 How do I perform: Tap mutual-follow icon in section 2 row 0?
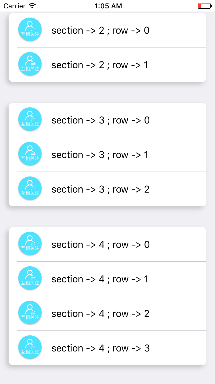pos(30,29)
